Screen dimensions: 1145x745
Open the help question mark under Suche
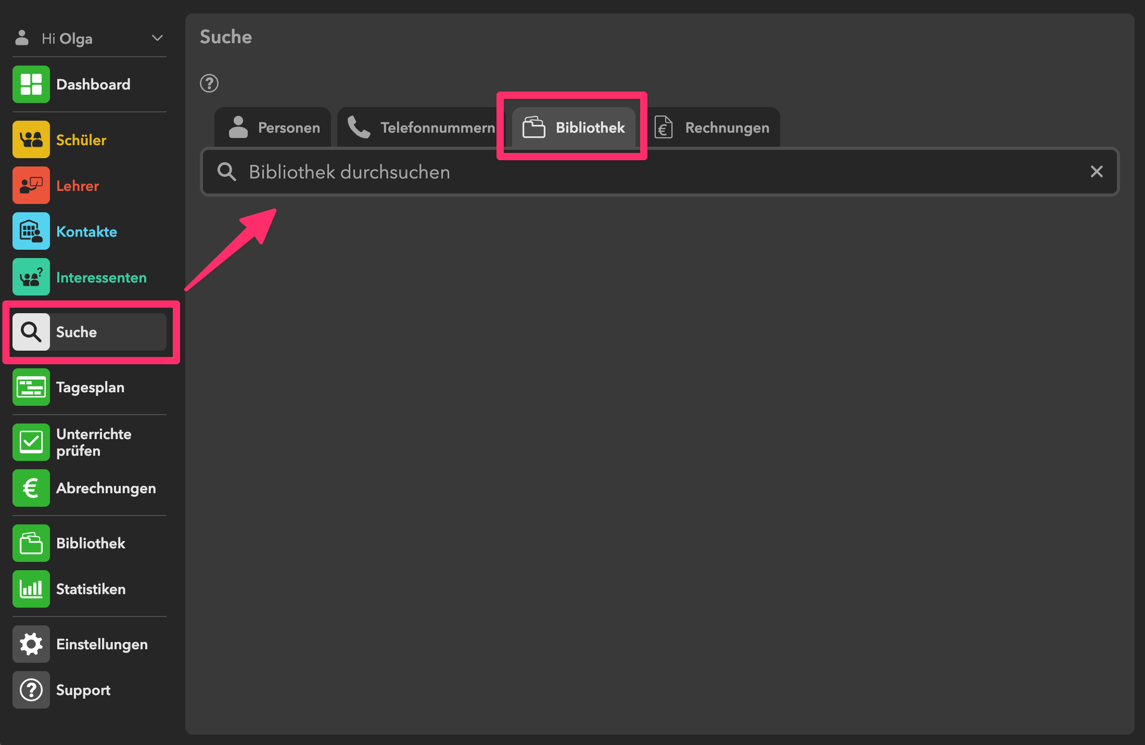pos(209,83)
